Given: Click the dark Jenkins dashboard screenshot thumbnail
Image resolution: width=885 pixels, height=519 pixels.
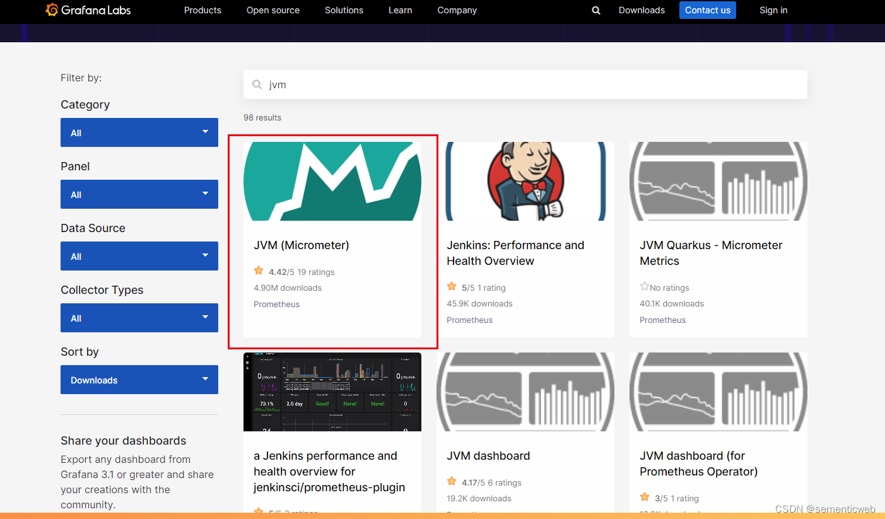Looking at the screenshot, I should tap(332, 392).
